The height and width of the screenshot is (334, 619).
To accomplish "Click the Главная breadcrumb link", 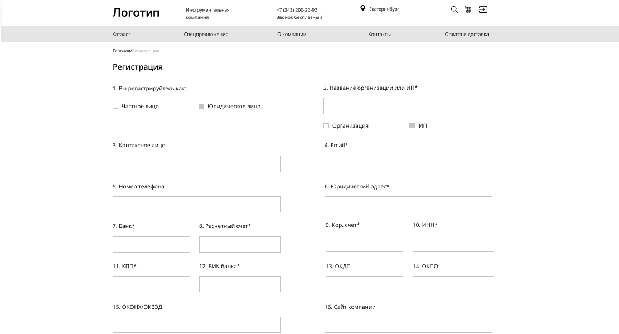I will (121, 51).
